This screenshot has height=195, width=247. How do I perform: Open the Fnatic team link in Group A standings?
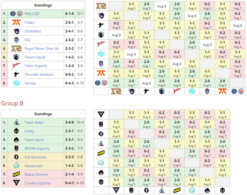29,23
